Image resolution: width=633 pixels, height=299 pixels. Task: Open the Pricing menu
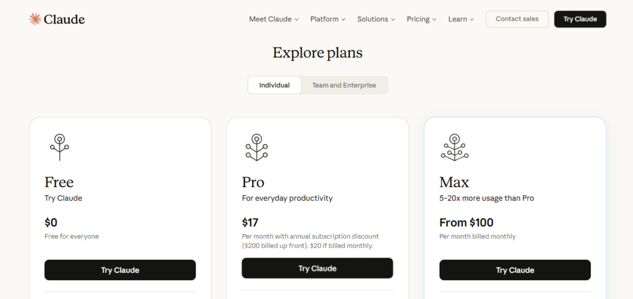click(x=421, y=19)
